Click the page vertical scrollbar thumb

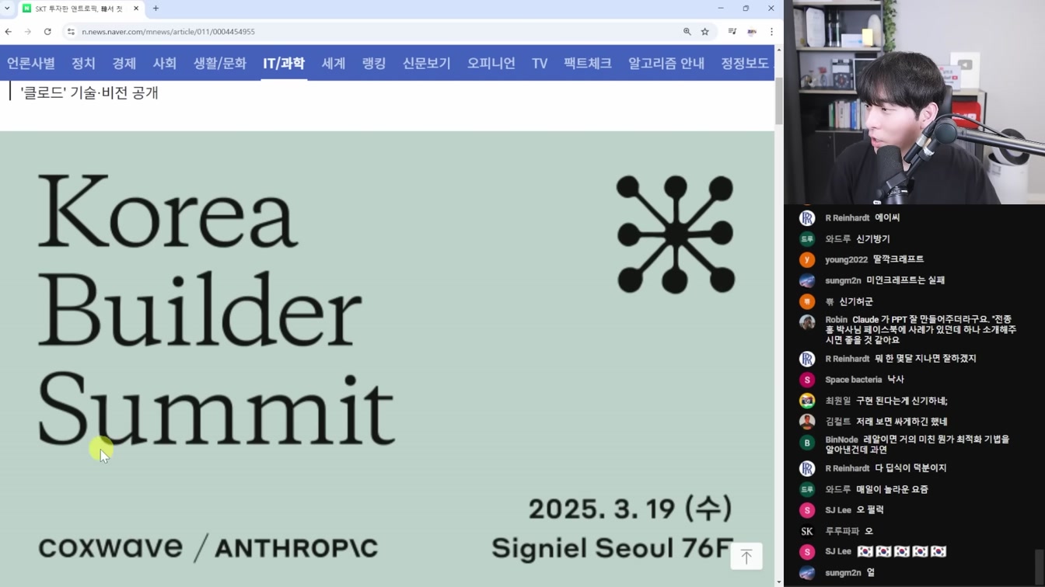[x=779, y=100]
